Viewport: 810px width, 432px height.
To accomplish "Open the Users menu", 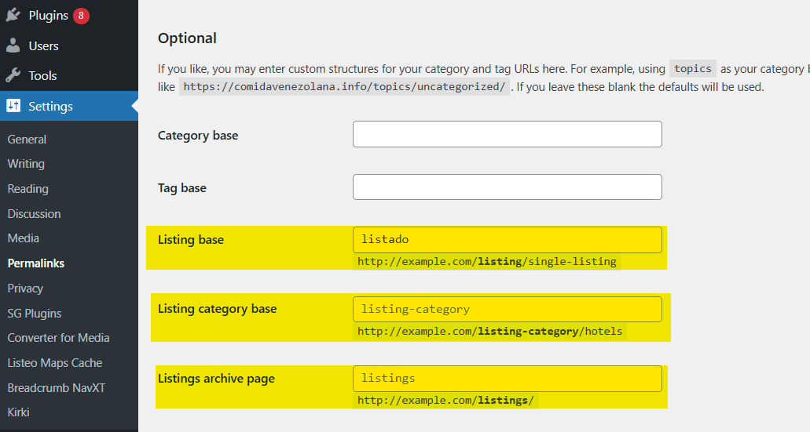I will coord(43,45).
